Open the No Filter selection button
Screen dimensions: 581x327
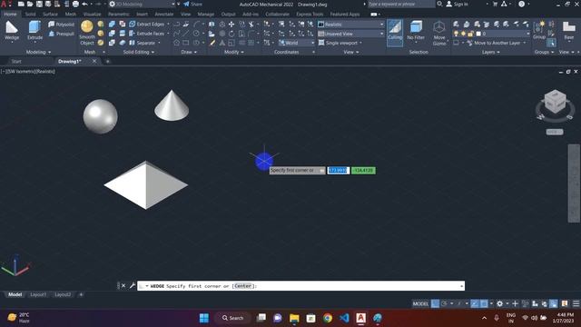416,31
